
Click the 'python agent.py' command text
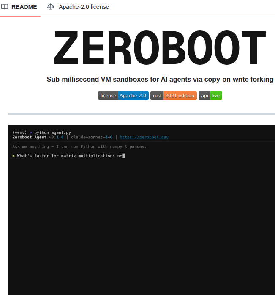(x=52, y=132)
